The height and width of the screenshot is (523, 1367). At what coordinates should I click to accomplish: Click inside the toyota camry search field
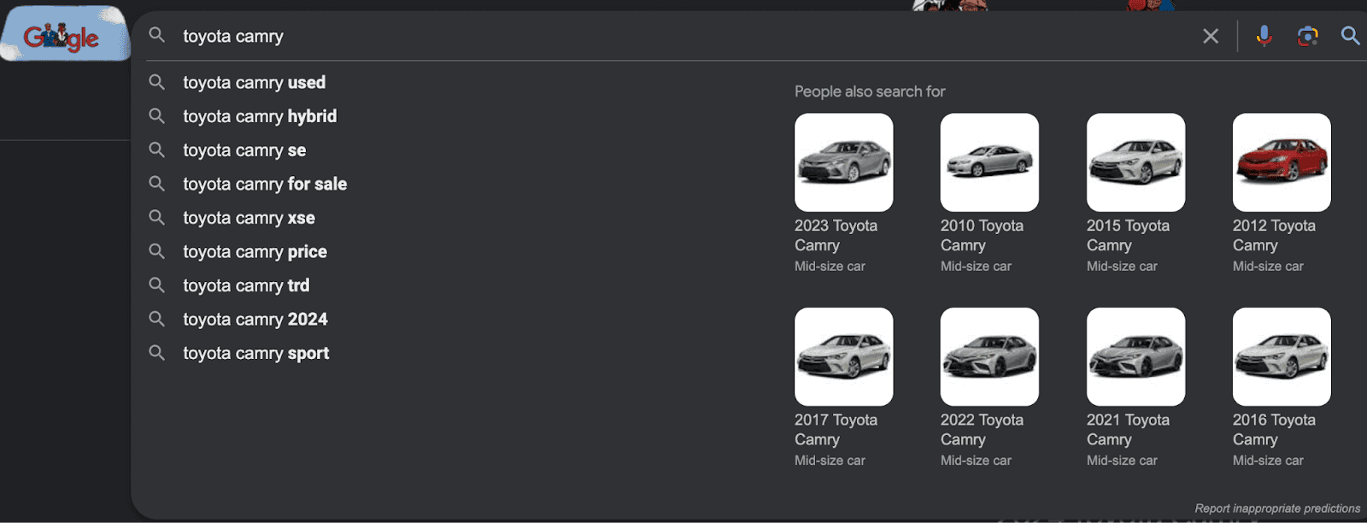point(675,36)
